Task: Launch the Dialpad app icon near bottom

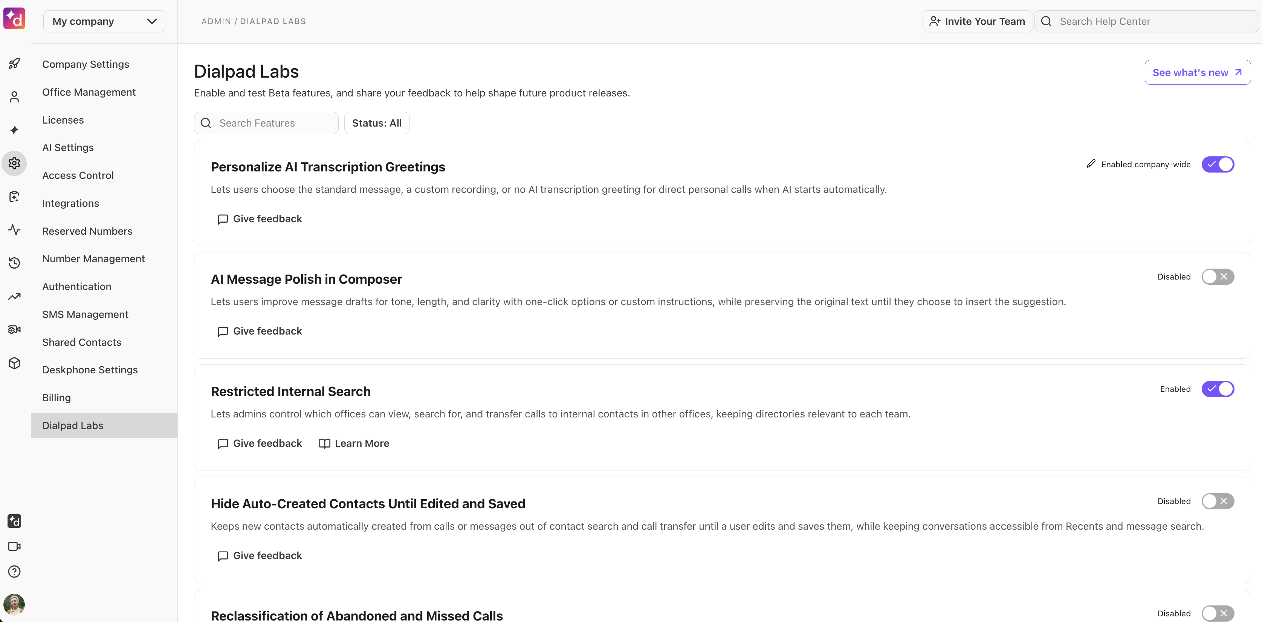Action: tap(14, 521)
